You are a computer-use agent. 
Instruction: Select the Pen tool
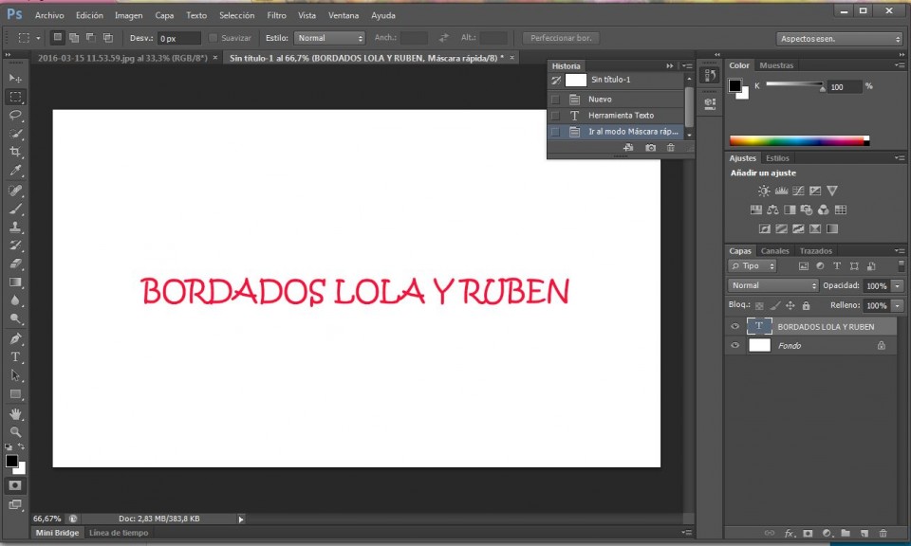click(16, 338)
